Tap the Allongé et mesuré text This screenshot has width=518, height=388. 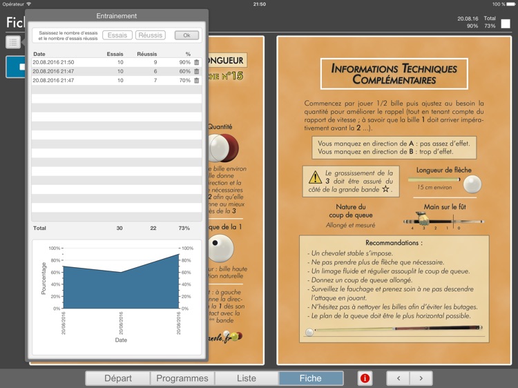click(350, 225)
